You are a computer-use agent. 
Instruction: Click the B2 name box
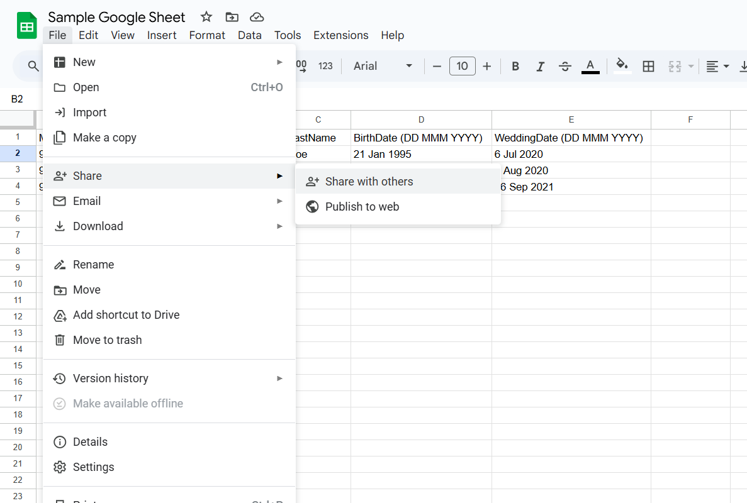click(x=17, y=99)
